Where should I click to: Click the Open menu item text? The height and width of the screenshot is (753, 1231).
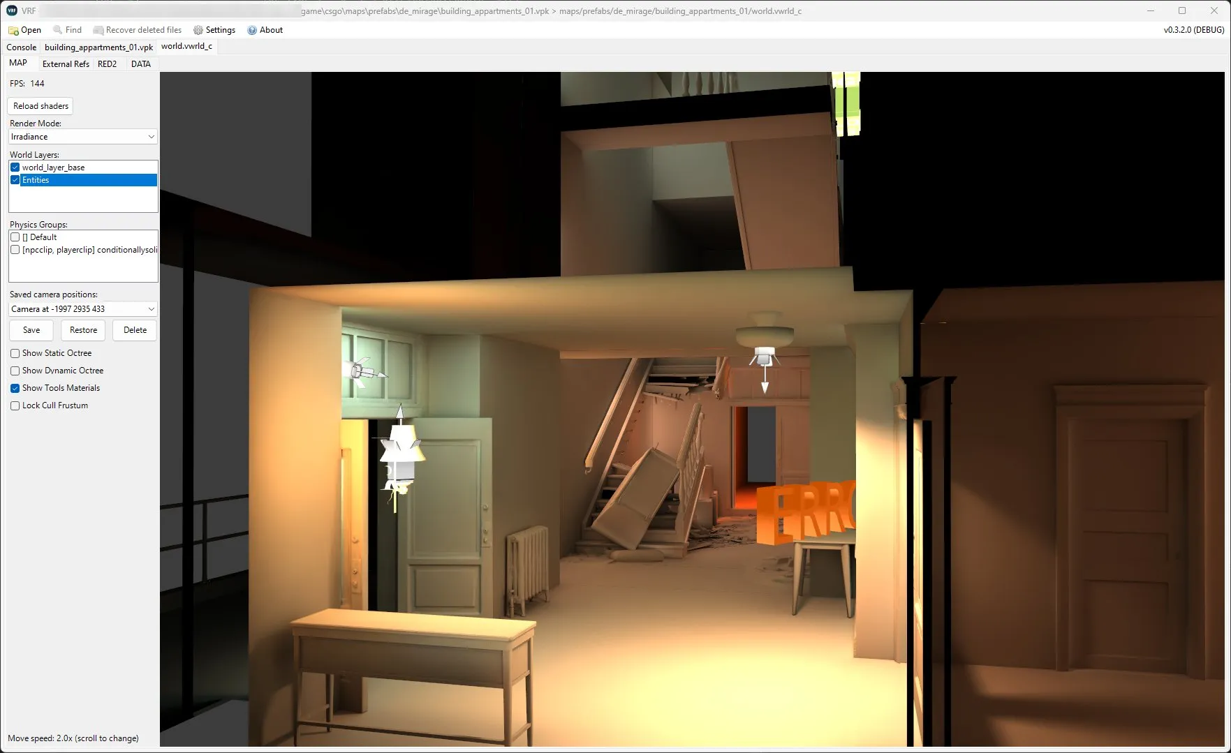pyautogui.click(x=31, y=30)
